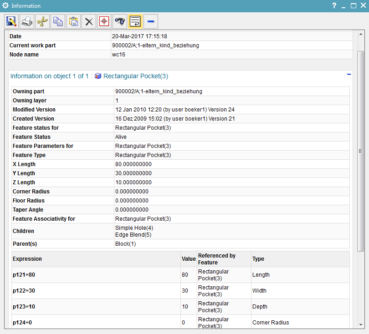Click the expression p122=30
The height and width of the screenshot is (334, 369).
pyautogui.click(x=24, y=291)
